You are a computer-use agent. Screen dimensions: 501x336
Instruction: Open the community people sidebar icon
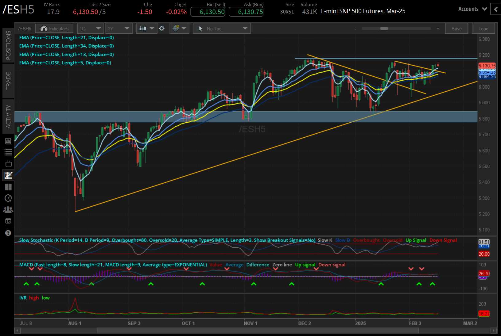point(8,209)
